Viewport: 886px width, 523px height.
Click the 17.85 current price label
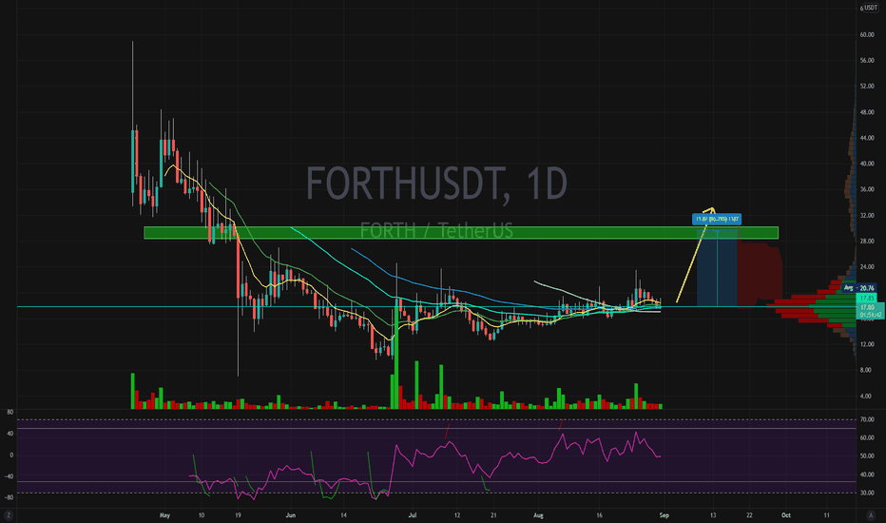pos(867,298)
